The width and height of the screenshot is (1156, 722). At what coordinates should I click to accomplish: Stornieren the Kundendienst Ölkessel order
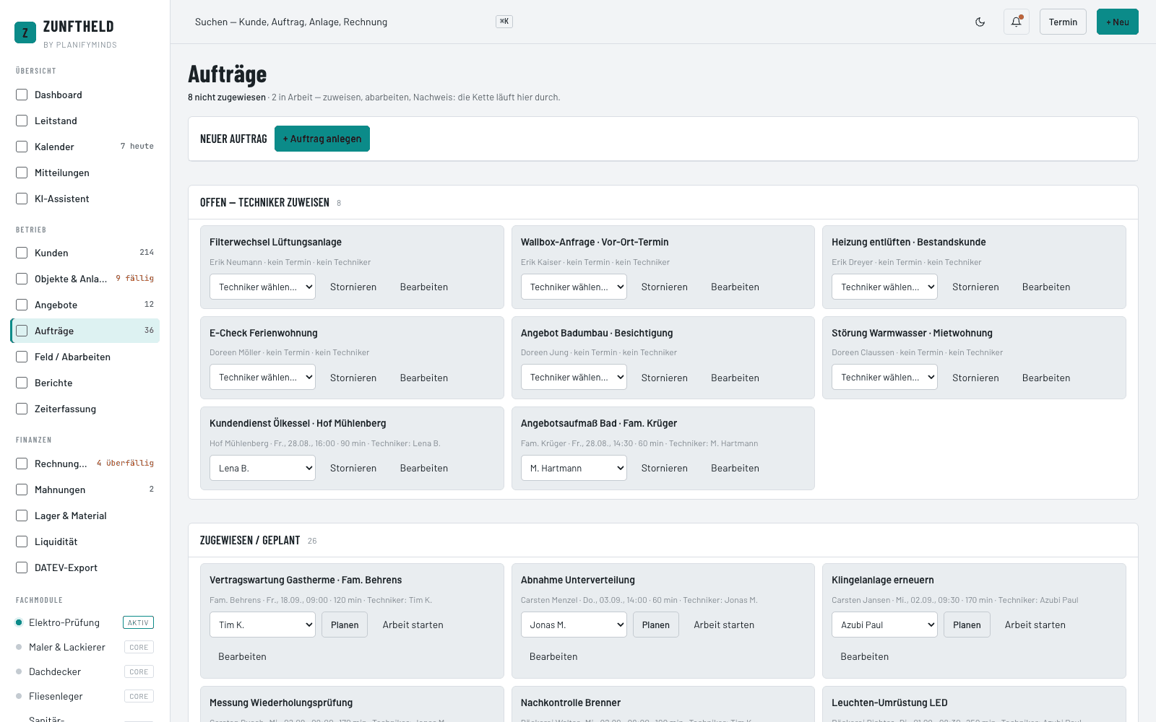pos(353,468)
